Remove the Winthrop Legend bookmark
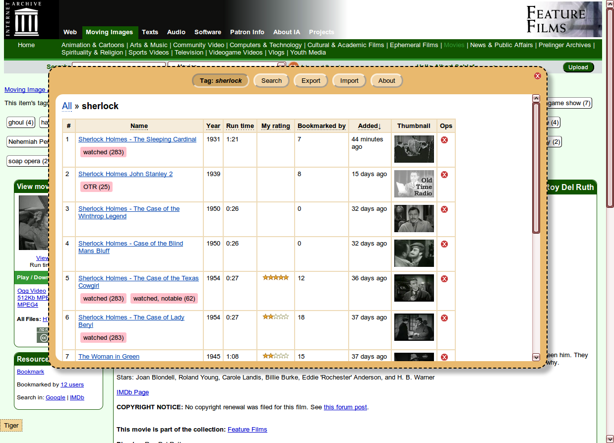Screen dimensions: 614x443 tap(444, 209)
